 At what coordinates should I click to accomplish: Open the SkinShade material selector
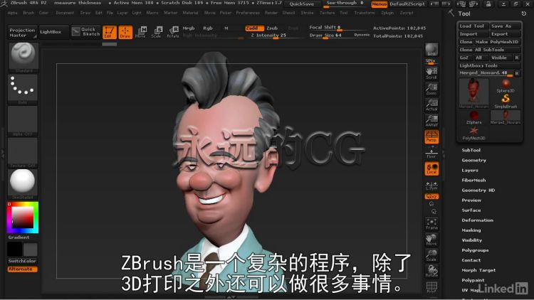[23, 184]
